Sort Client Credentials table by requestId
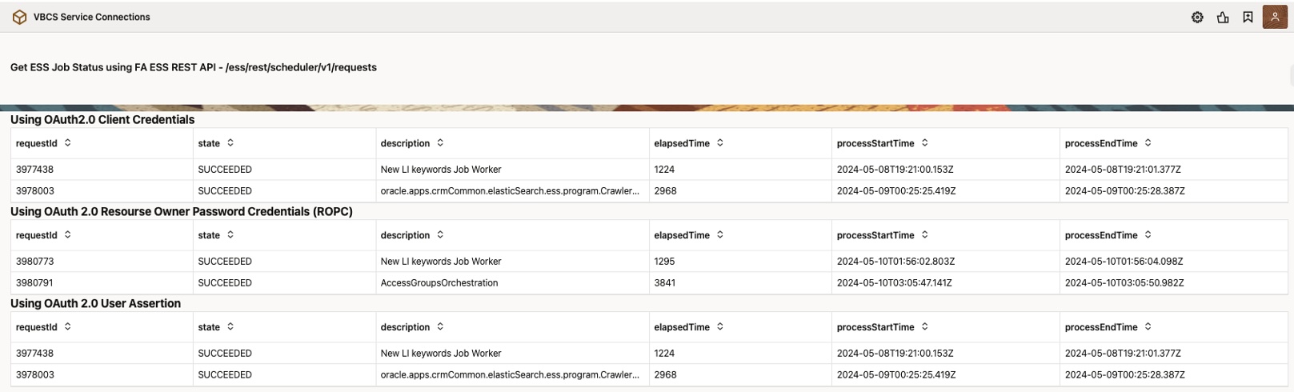Image resolution: width=1294 pixels, height=392 pixels. (x=68, y=143)
